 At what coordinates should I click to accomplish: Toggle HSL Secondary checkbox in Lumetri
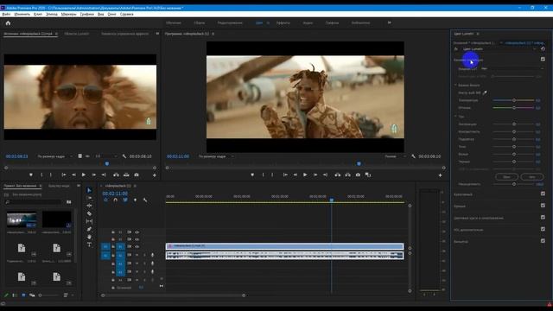coord(543,229)
